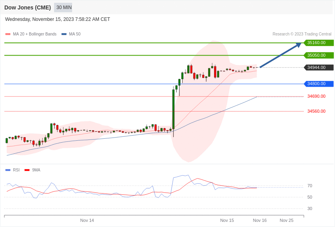Click the 34690.00 support label
The image size is (335, 227).
pyautogui.click(x=316, y=96)
